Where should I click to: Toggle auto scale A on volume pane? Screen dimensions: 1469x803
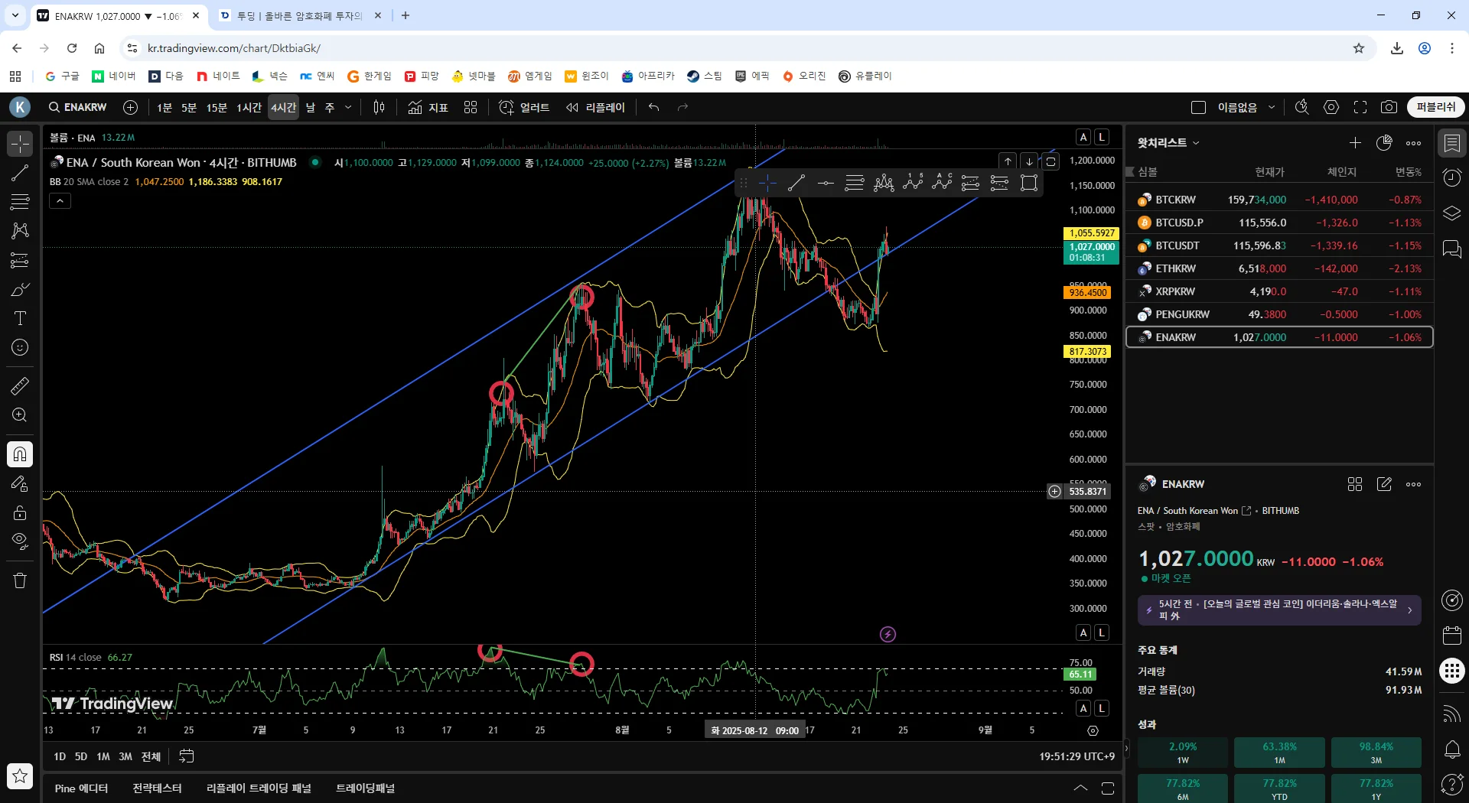point(1083,137)
